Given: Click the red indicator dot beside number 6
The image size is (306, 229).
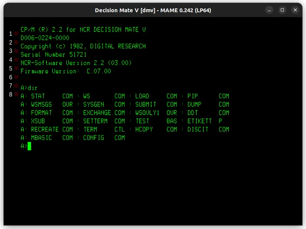Looking at the screenshot, I should (16, 77).
